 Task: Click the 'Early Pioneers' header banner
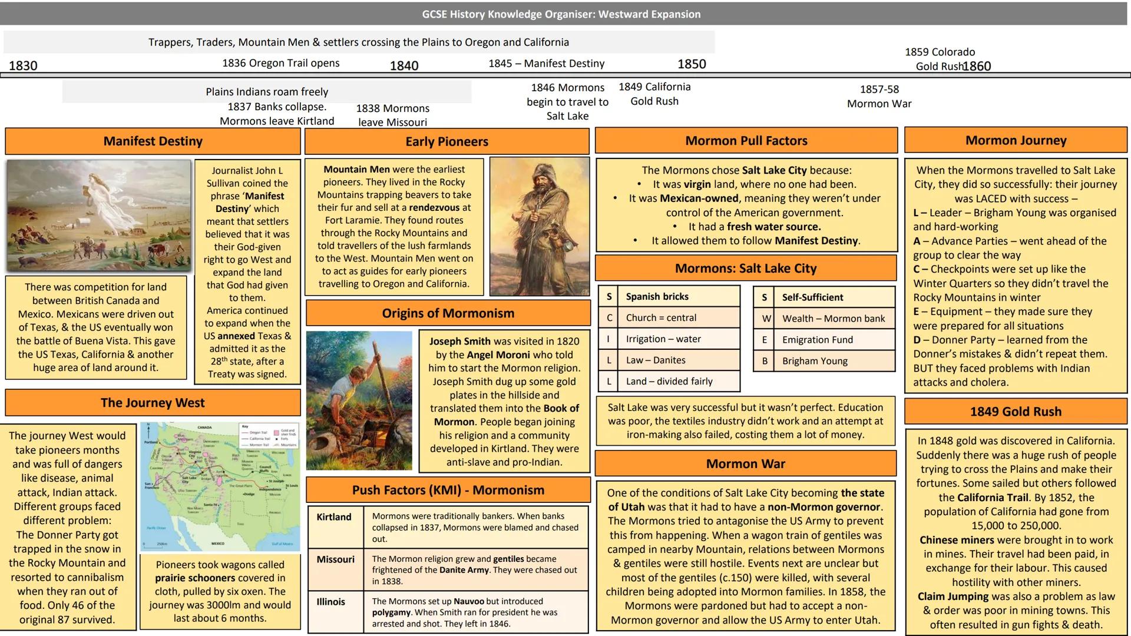(x=447, y=141)
